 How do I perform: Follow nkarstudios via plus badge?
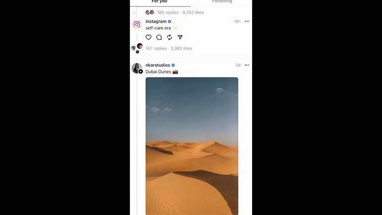click(x=140, y=71)
